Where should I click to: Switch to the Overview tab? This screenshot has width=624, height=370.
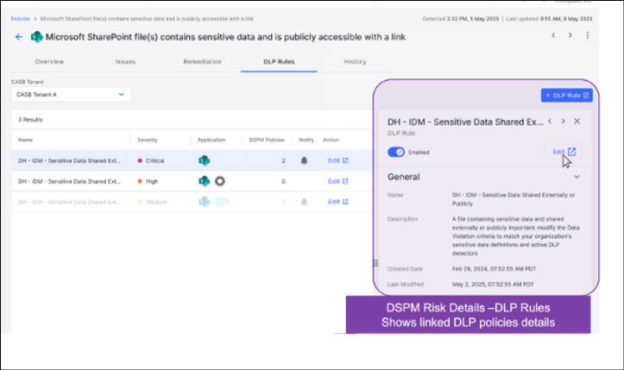coord(49,62)
